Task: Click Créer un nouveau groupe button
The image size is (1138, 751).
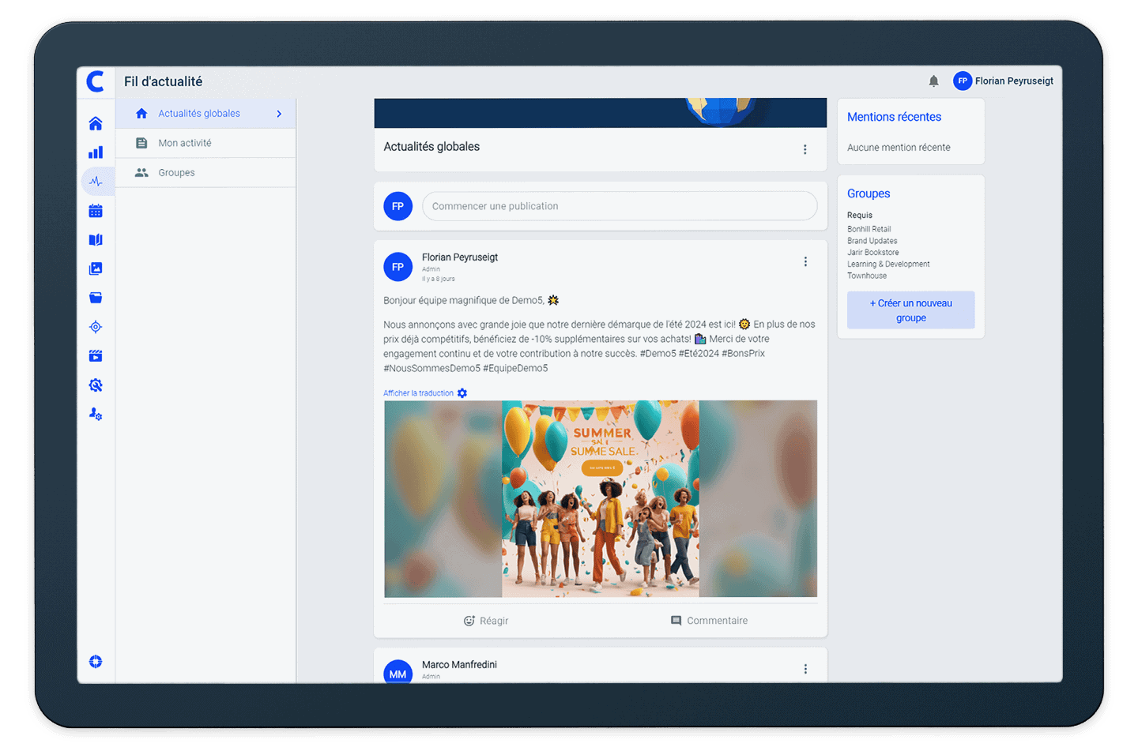Action: point(910,310)
